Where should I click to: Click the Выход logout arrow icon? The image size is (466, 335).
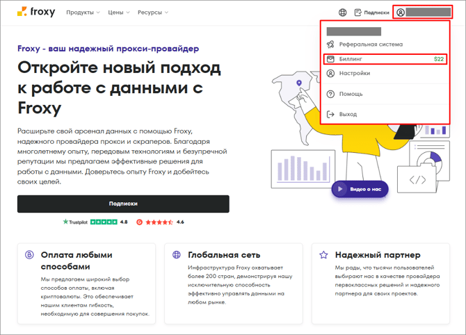click(330, 114)
